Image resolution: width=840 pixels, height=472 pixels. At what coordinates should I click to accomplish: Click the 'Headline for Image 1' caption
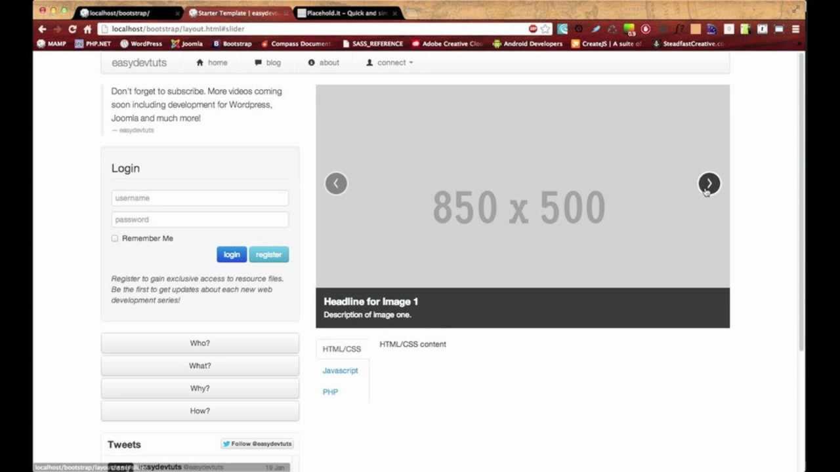coord(371,302)
